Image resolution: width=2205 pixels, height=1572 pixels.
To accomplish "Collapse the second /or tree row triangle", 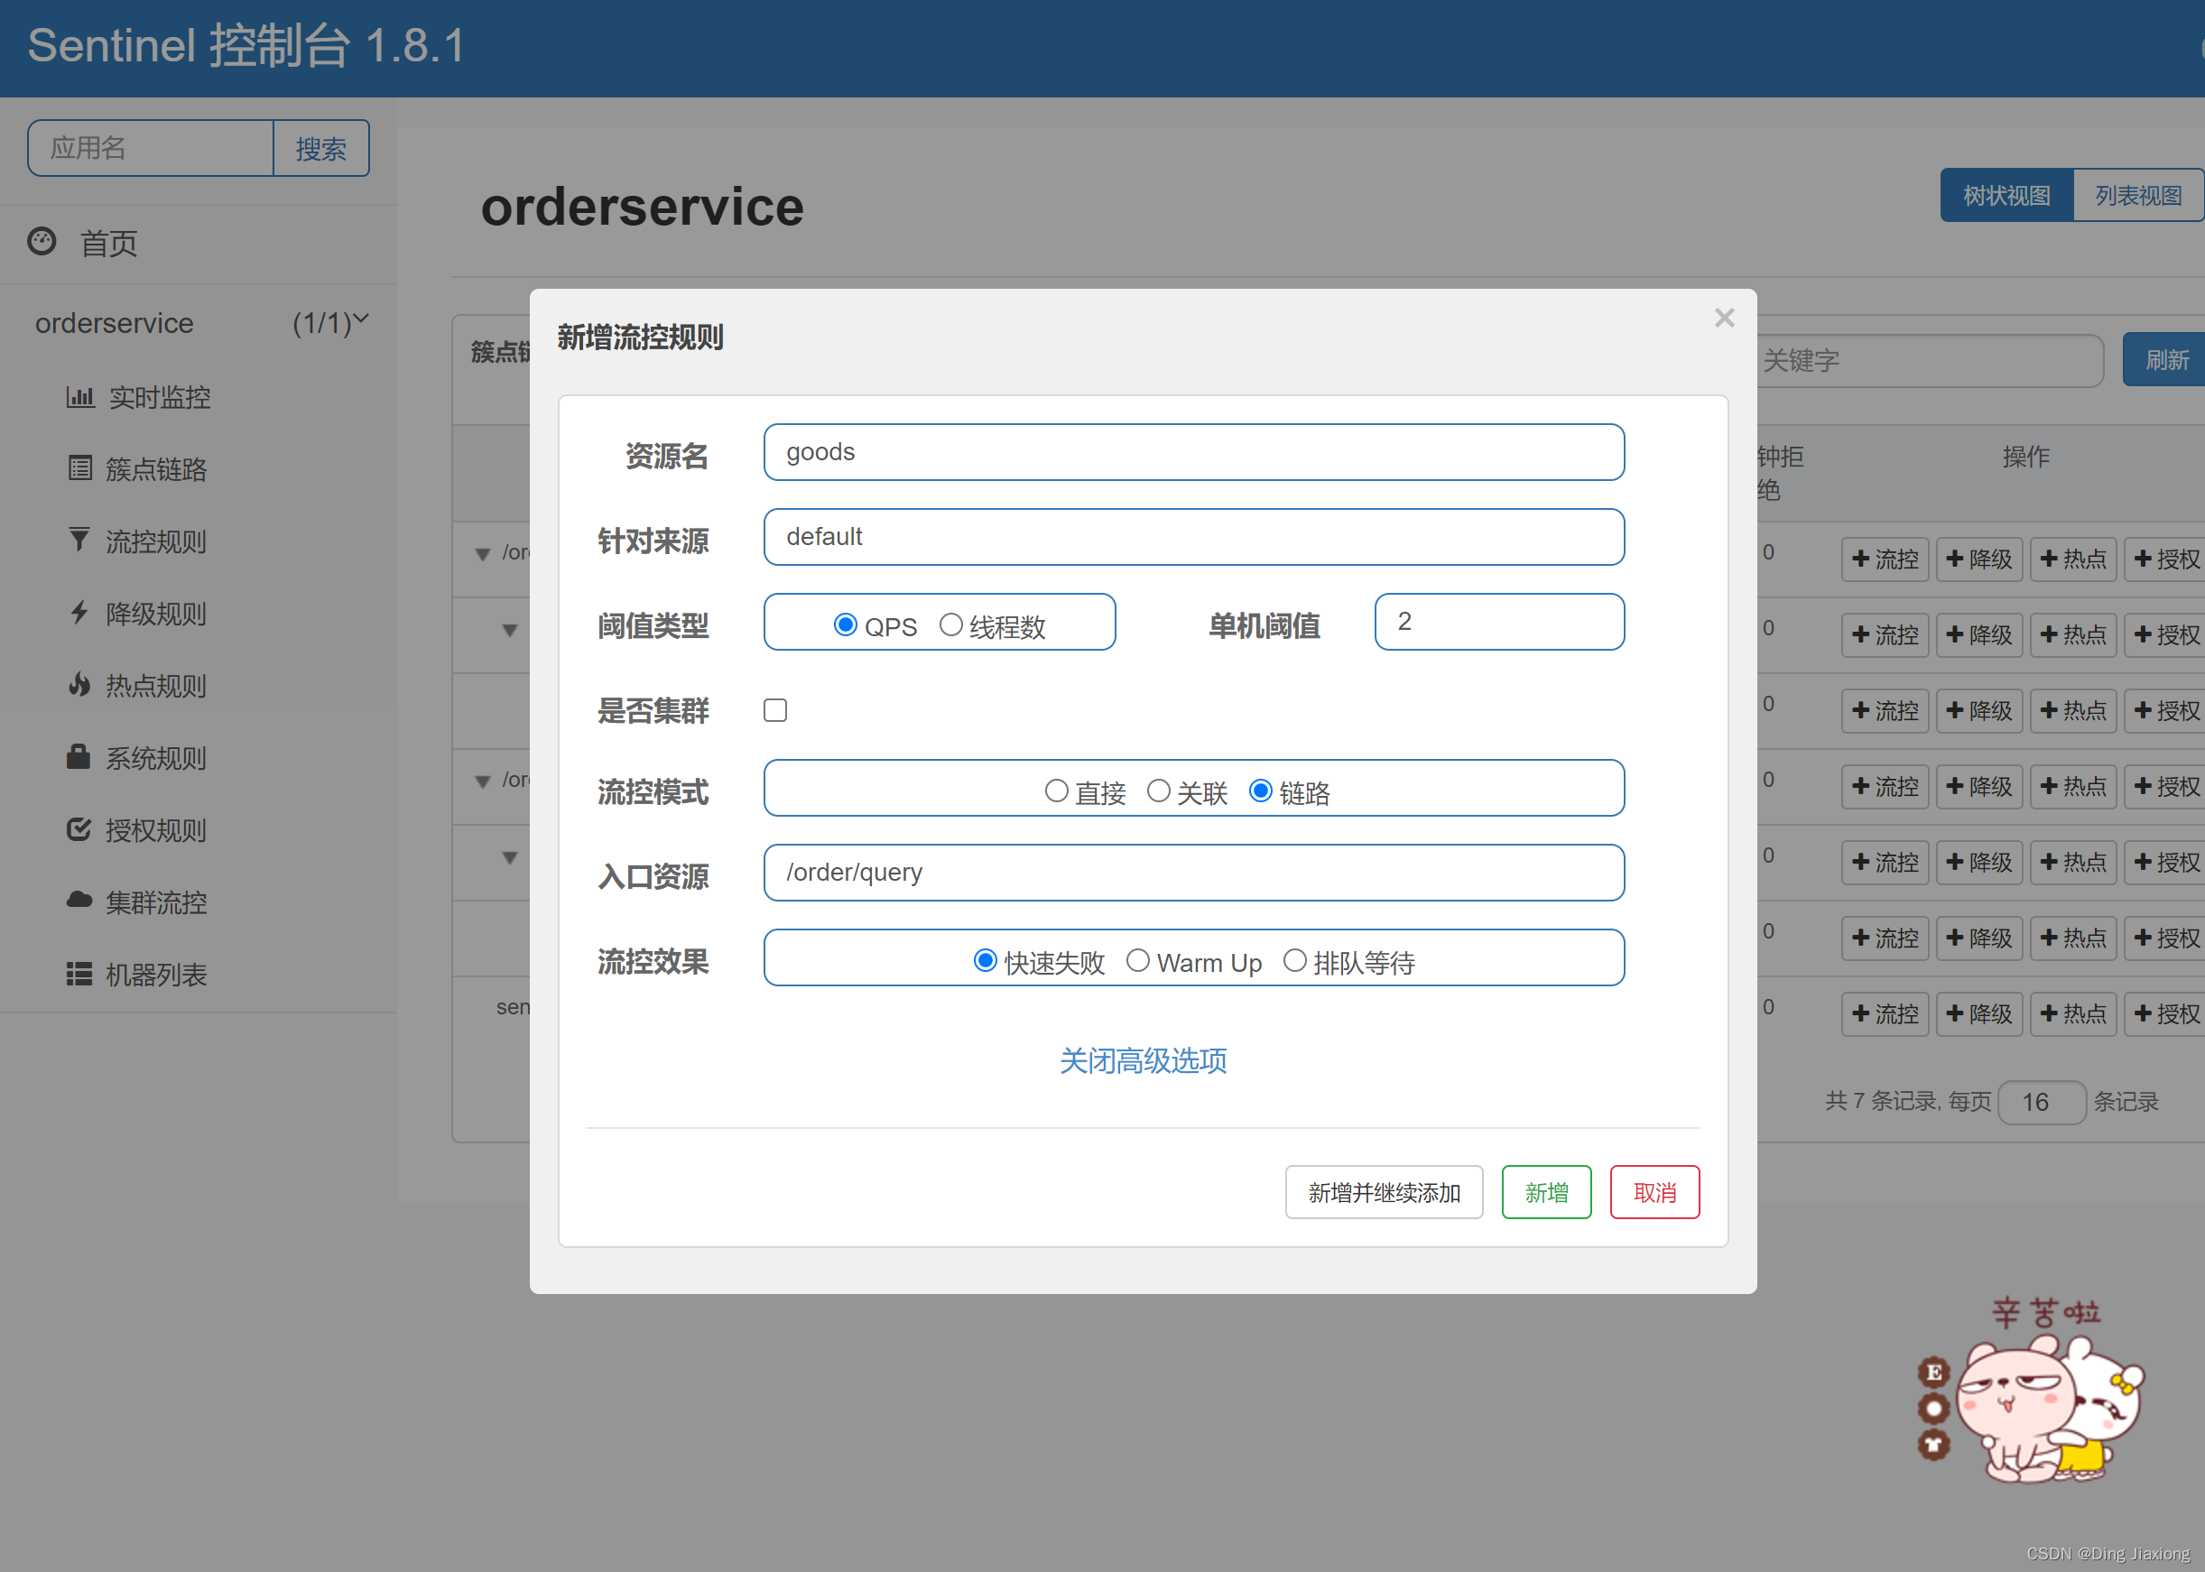I will [x=482, y=782].
